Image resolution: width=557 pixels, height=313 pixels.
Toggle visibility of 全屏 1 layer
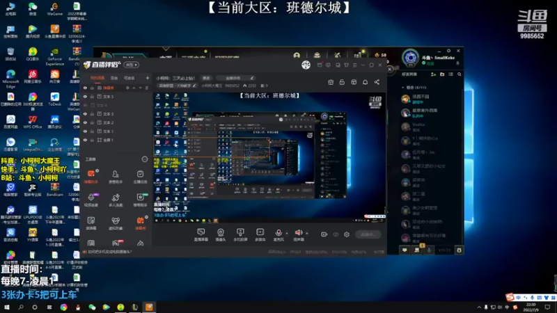pyautogui.click(x=85, y=140)
